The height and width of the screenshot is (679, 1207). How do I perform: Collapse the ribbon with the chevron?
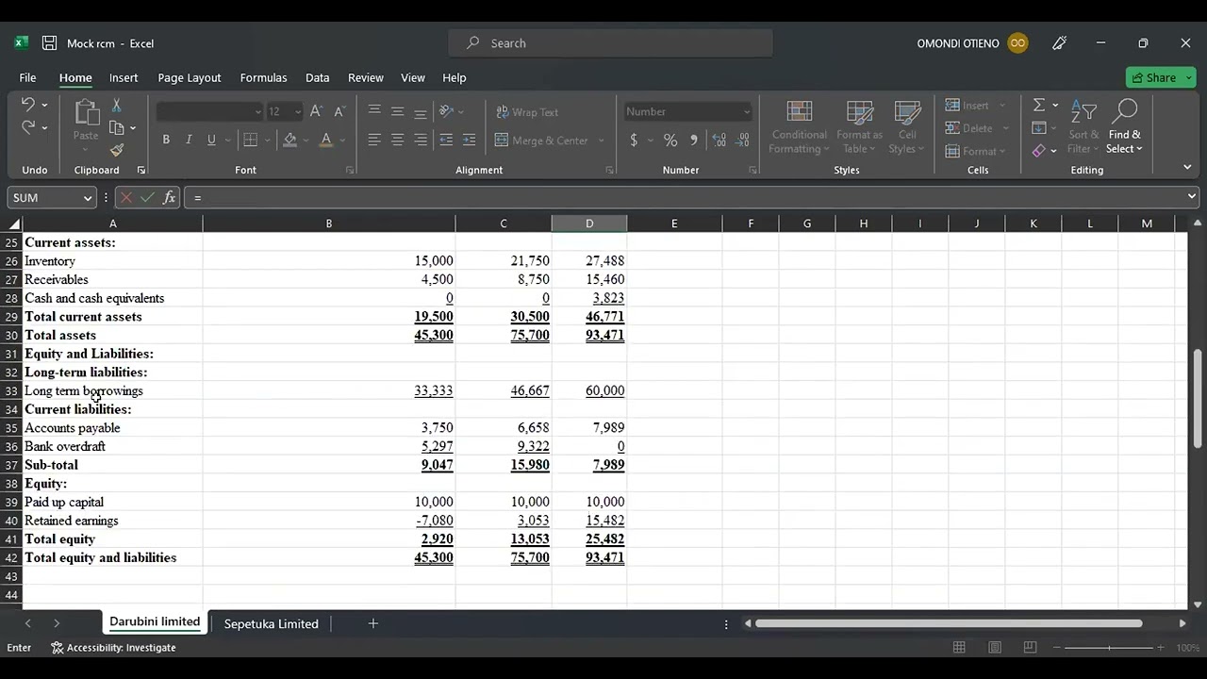click(1187, 167)
